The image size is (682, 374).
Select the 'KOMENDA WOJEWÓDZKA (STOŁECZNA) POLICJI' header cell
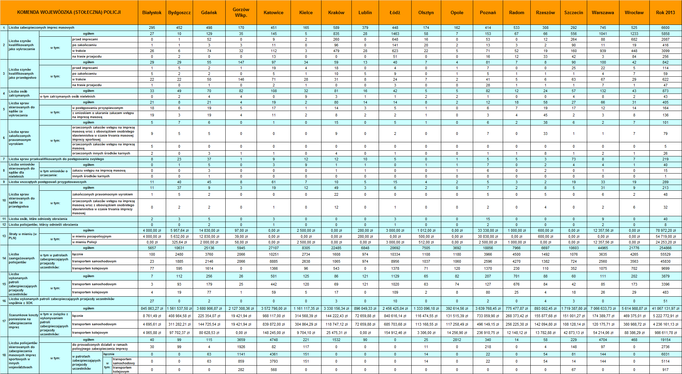click(x=69, y=12)
